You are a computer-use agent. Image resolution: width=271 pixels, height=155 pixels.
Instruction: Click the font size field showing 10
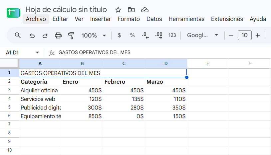244,35
